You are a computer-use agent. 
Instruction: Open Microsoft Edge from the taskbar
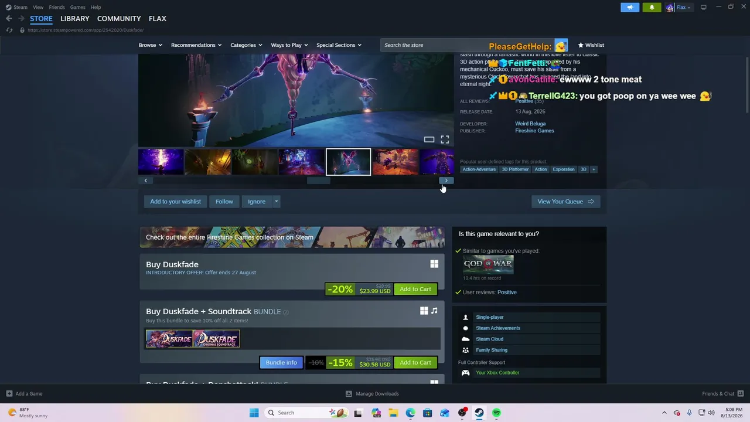[x=410, y=413]
